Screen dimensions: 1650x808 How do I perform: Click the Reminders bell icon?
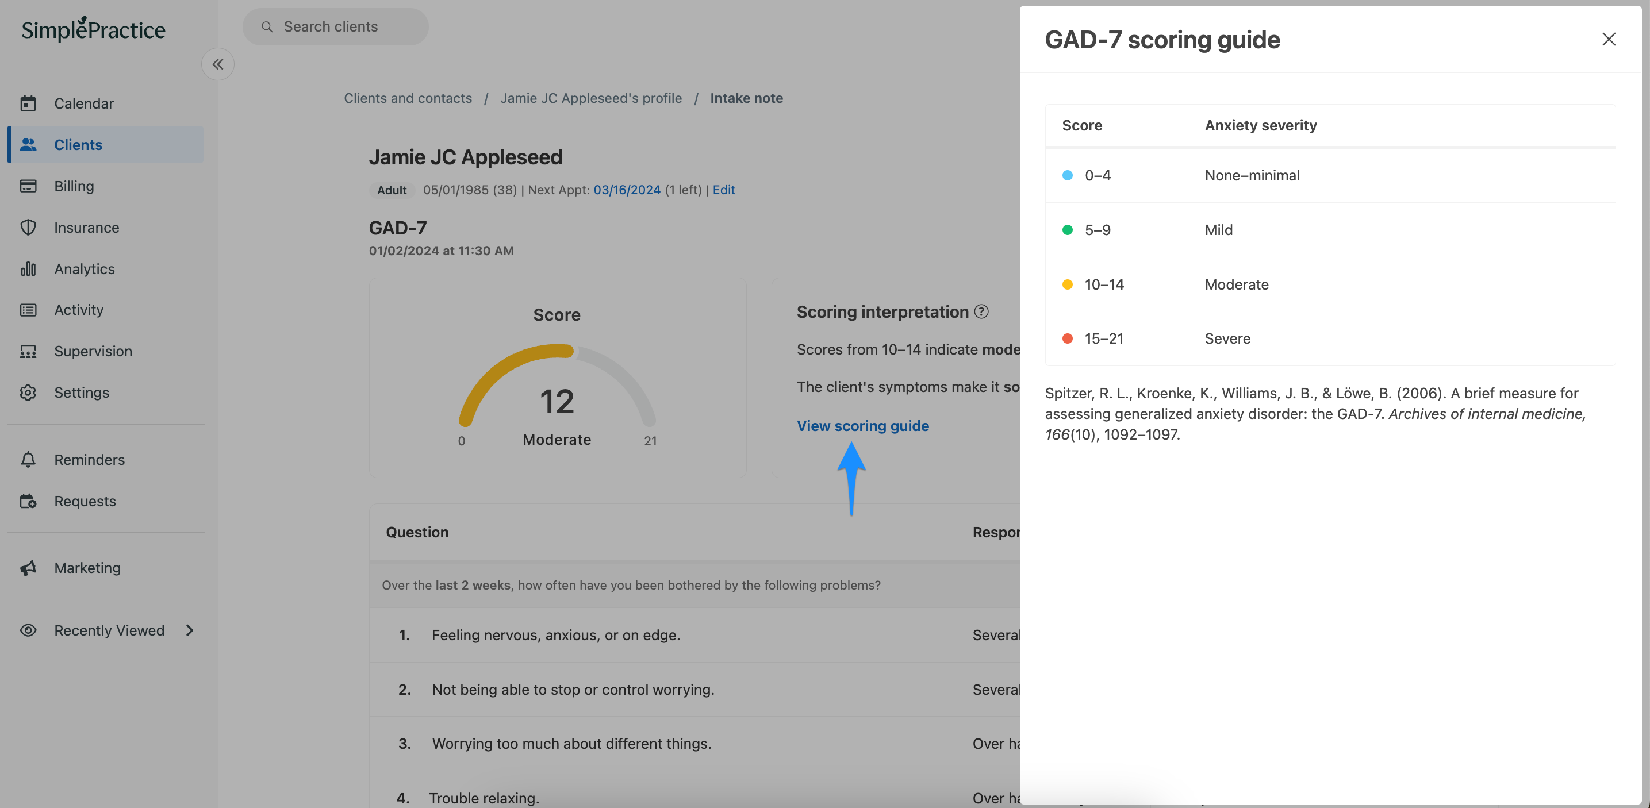point(28,460)
